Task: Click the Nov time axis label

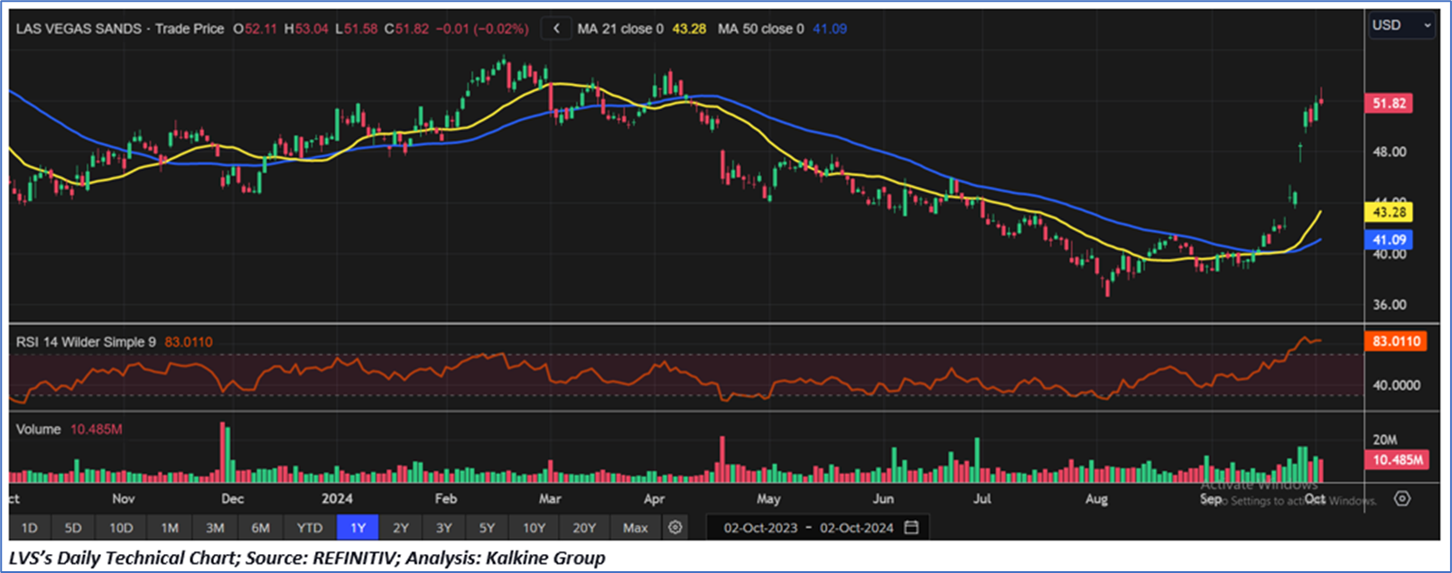Action: (x=124, y=499)
